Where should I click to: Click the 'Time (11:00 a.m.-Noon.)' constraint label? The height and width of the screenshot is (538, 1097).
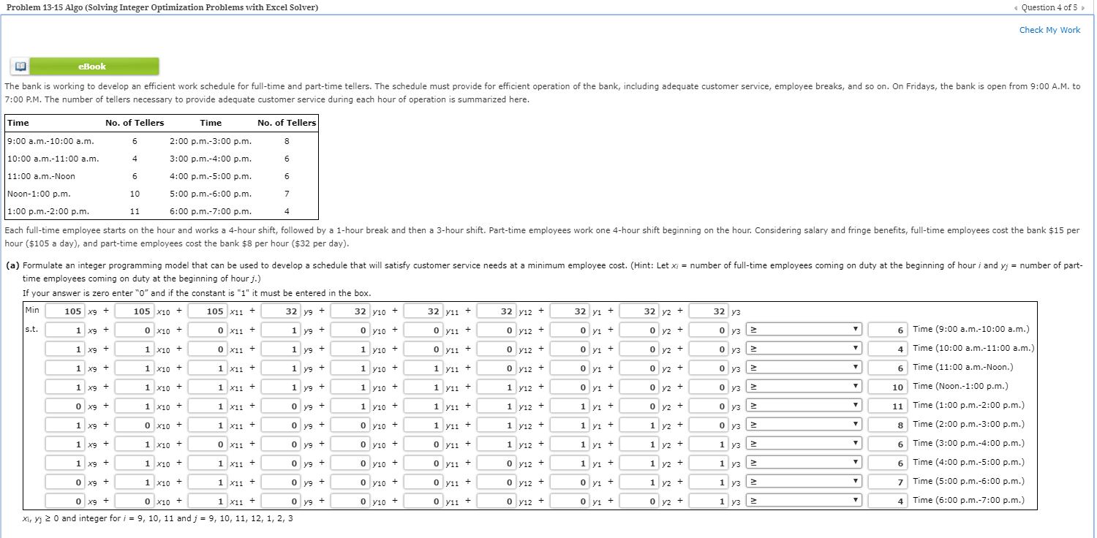[963, 367]
